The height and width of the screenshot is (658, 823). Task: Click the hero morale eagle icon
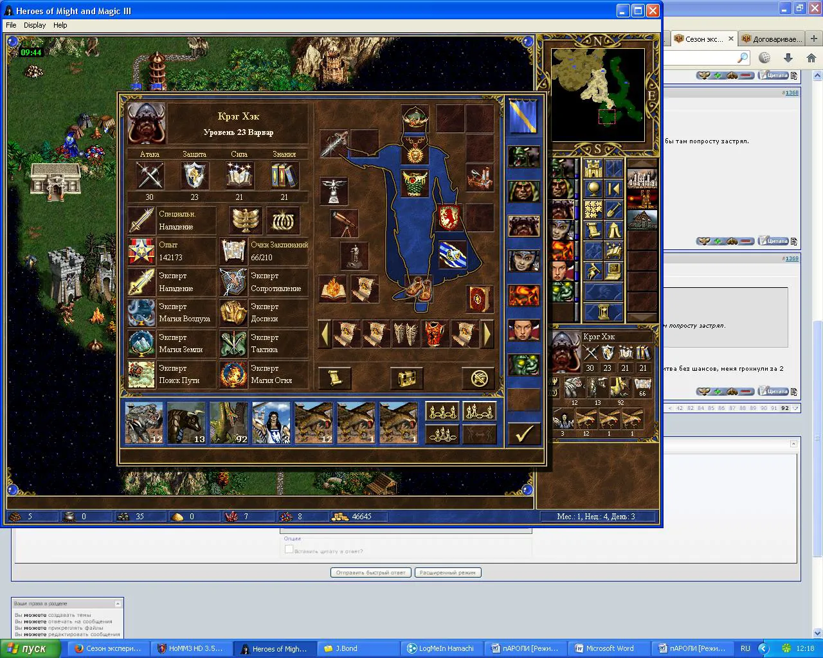(x=245, y=220)
